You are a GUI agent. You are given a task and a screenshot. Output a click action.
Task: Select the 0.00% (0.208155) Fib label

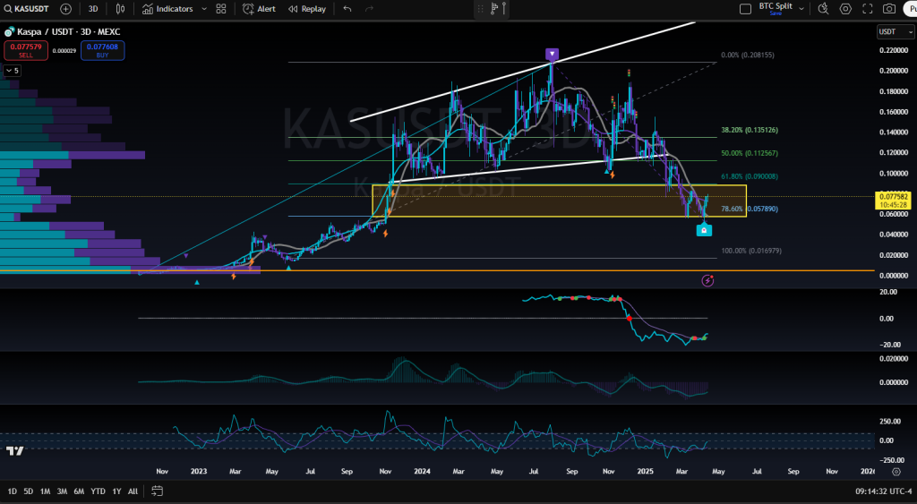[748, 55]
